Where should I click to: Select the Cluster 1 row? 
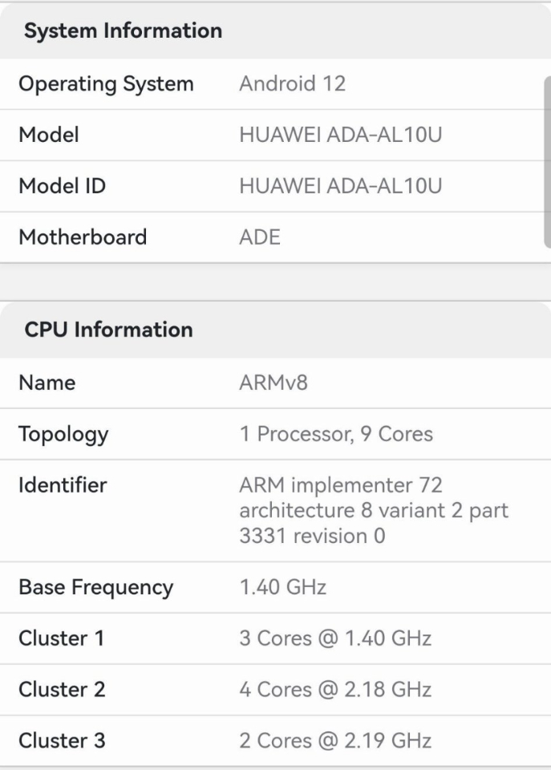(x=276, y=638)
